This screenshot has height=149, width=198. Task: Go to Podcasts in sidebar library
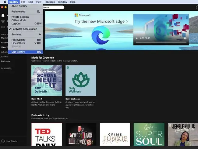(5, 61)
